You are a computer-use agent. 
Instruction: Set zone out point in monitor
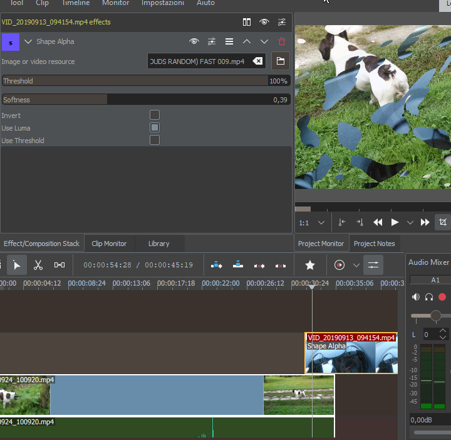click(x=360, y=222)
